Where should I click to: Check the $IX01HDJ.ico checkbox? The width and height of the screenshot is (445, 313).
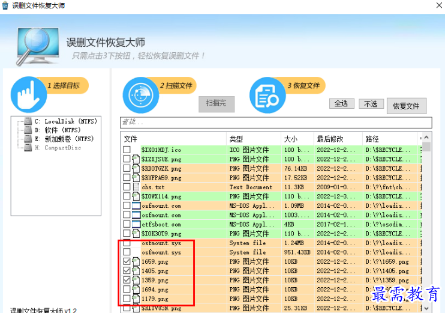127,150
